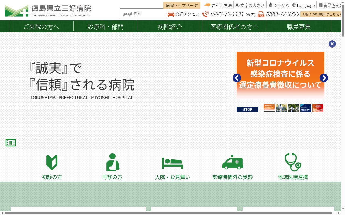The width and height of the screenshot is (345, 215).
Task: Click the FAX icon
Action: [261, 14]
